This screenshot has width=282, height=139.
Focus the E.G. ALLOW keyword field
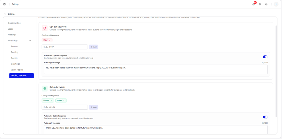(x=65, y=107)
